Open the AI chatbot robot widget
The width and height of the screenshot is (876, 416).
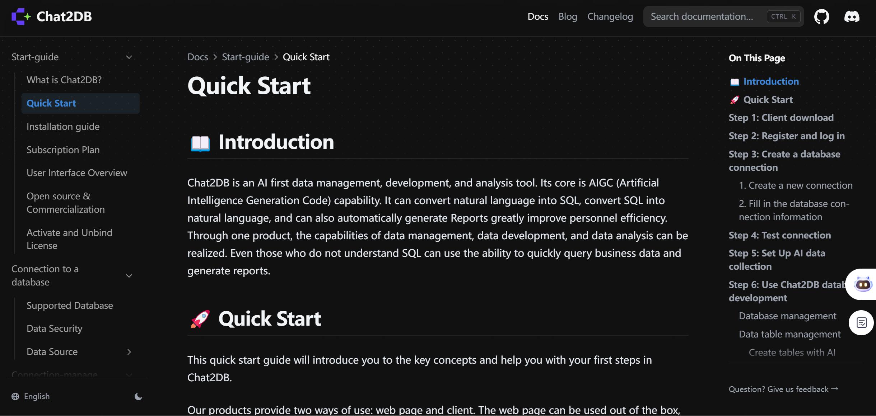point(863,284)
